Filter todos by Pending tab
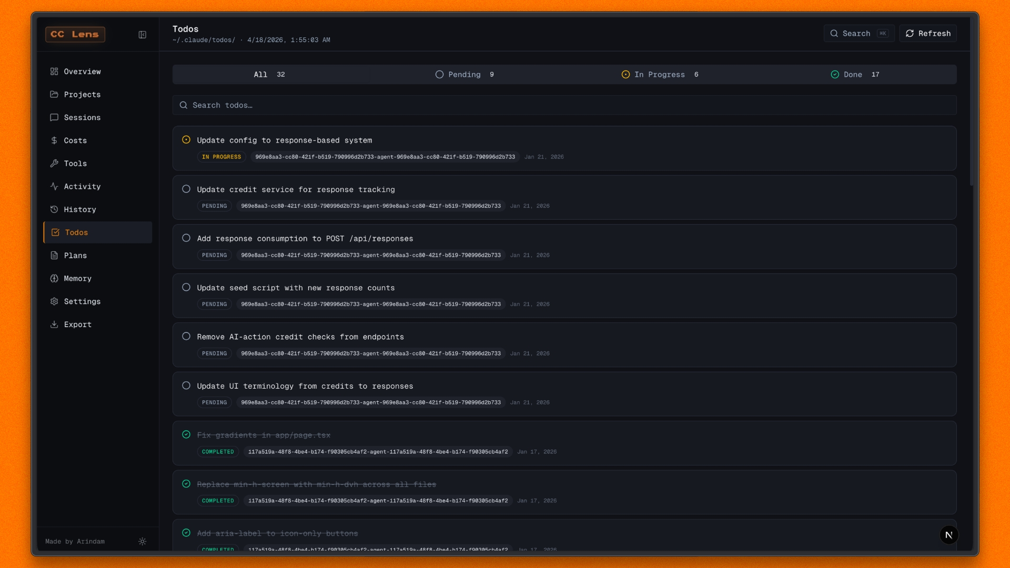The image size is (1010, 568). (465, 75)
